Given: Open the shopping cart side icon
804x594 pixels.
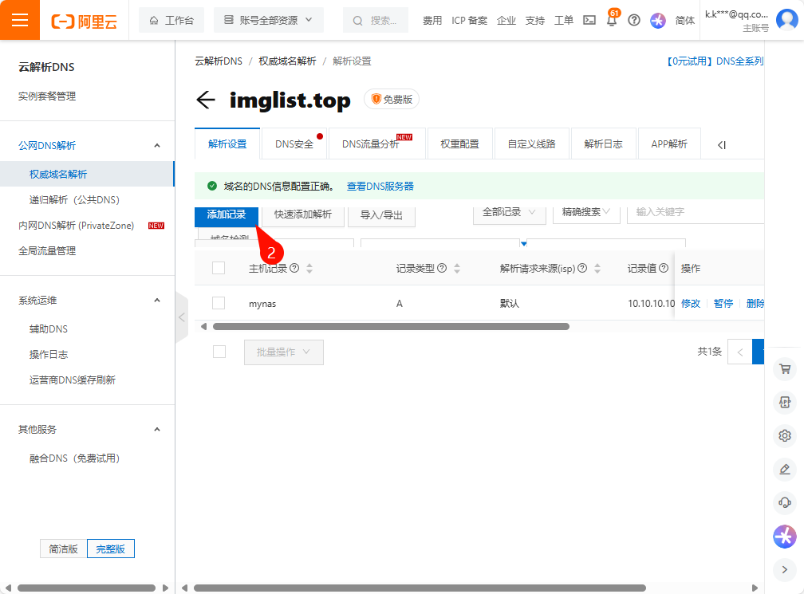Looking at the screenshot, I should point(785,369).
